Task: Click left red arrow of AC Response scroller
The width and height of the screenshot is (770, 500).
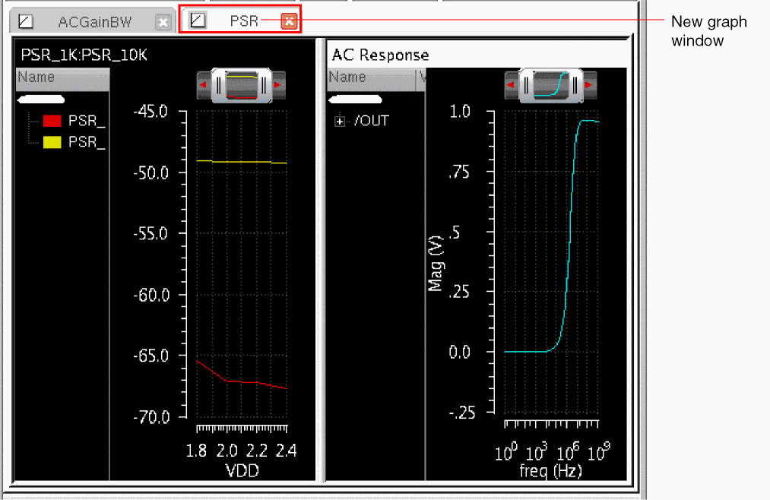Action: [x=512, y=85]
